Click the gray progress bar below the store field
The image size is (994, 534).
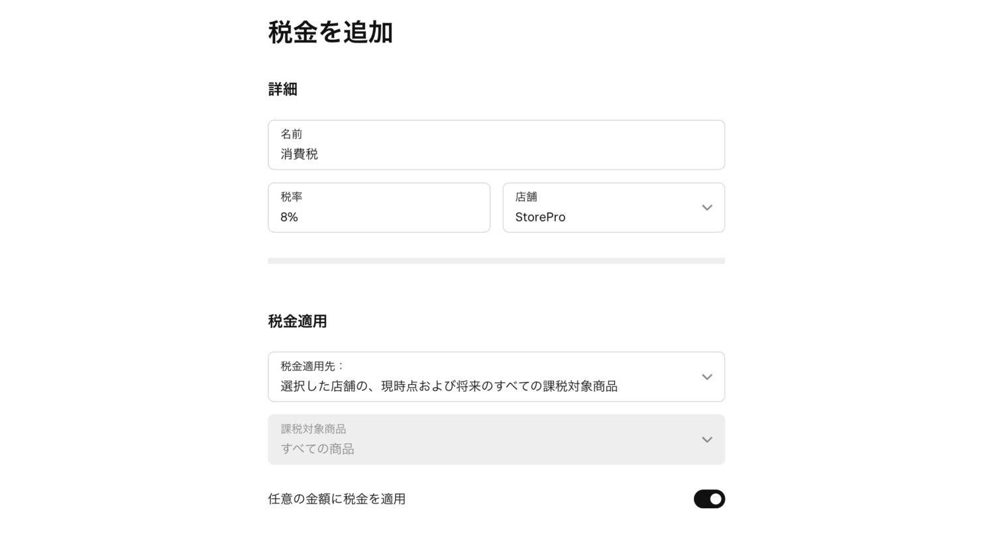click(496, 260)
